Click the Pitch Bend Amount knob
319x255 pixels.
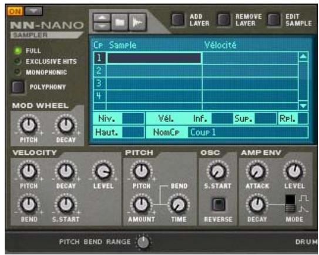142,204
